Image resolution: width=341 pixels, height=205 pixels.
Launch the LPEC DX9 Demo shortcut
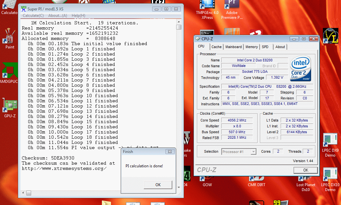click(330, 145)
